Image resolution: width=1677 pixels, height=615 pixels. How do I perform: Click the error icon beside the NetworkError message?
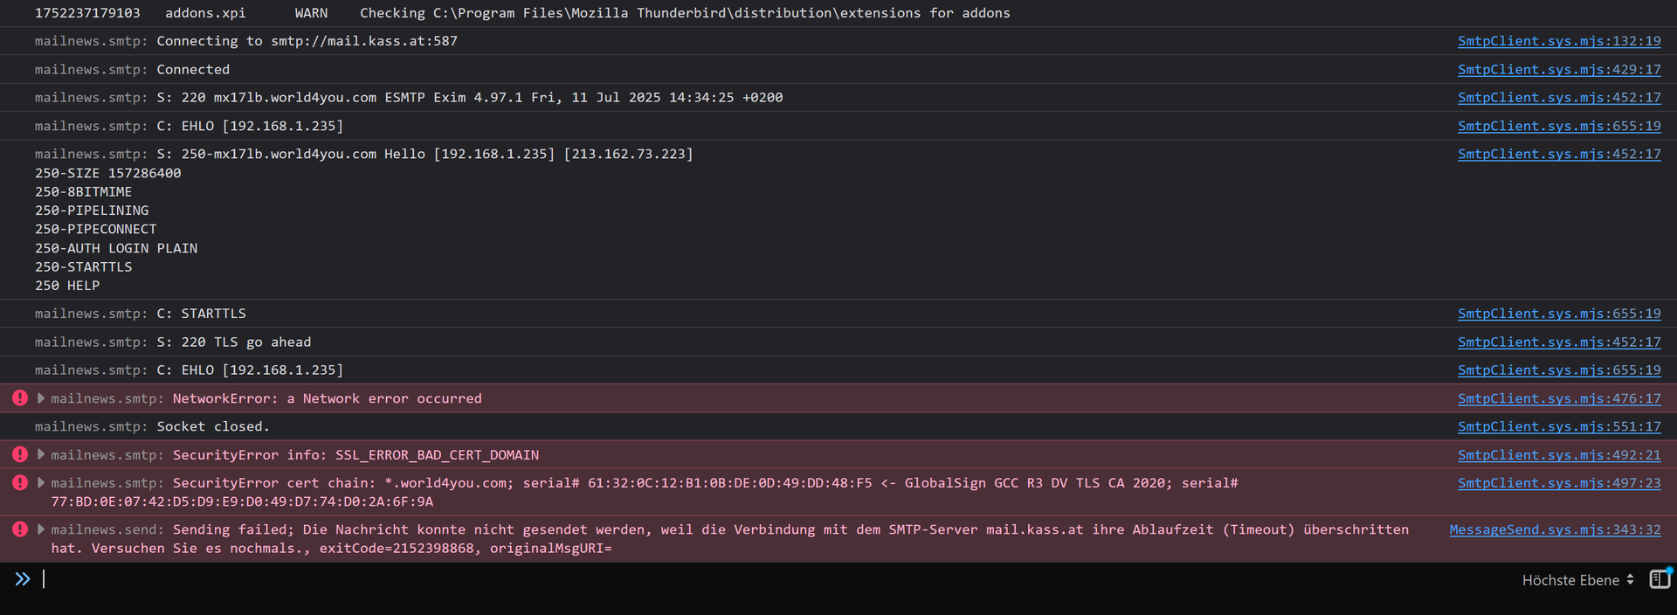point(20,398)
